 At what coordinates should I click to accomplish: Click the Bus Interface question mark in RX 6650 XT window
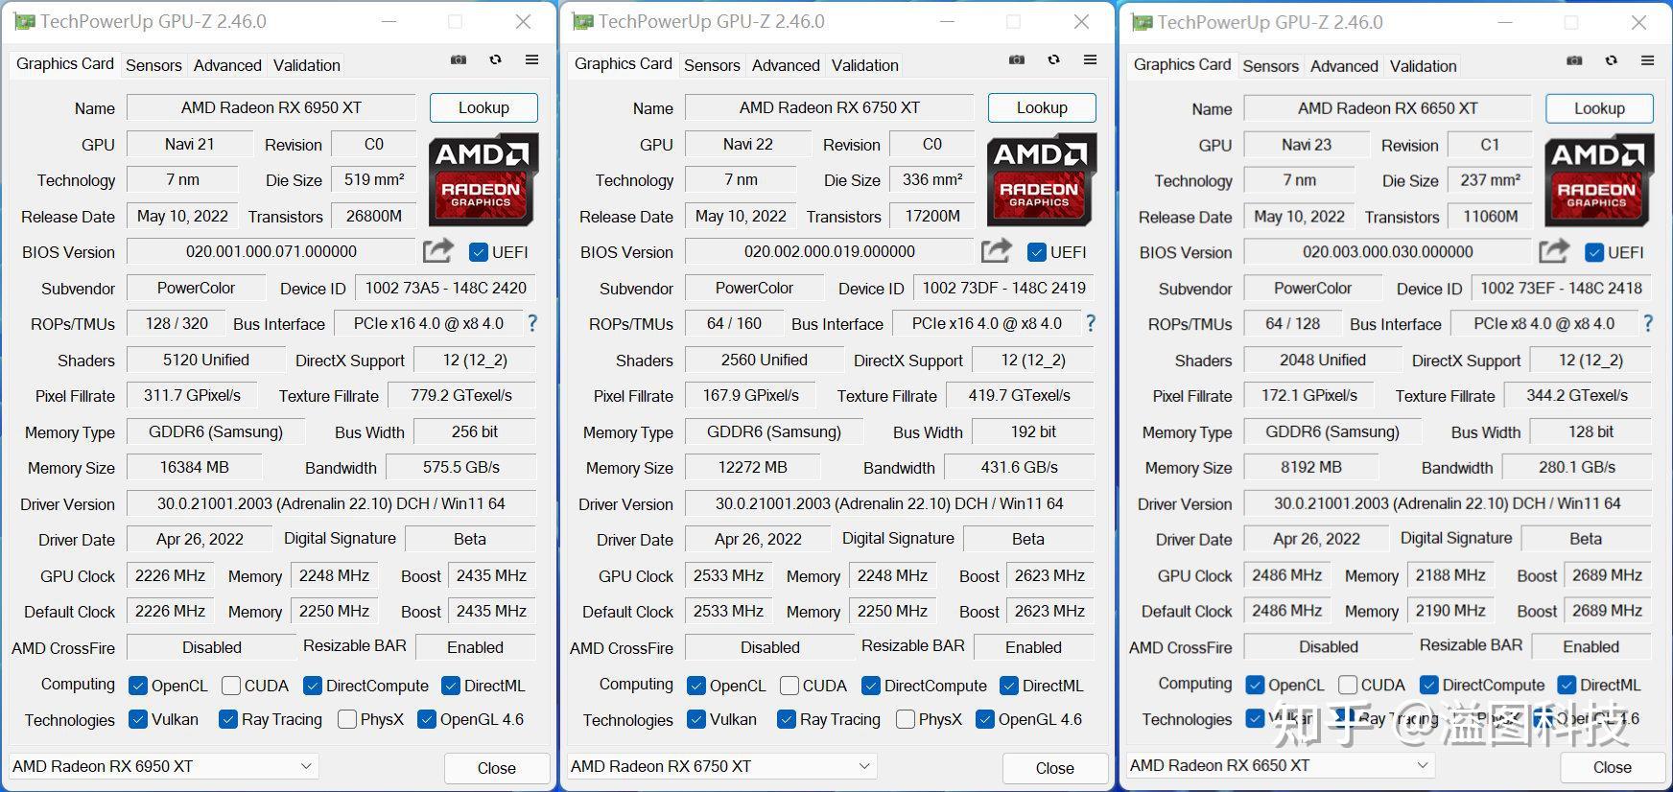pos(1648,324)
